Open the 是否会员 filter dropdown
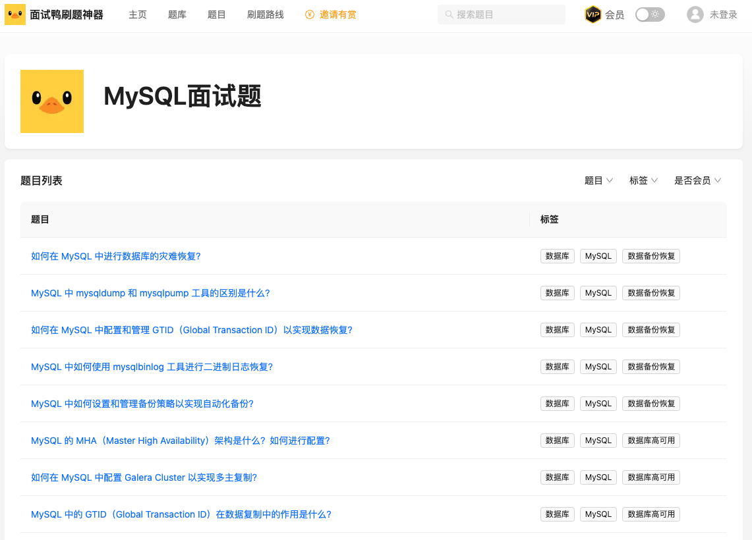 coord(698,180)
